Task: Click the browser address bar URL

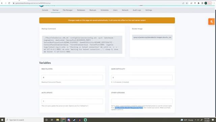Action: coord(33,3)
